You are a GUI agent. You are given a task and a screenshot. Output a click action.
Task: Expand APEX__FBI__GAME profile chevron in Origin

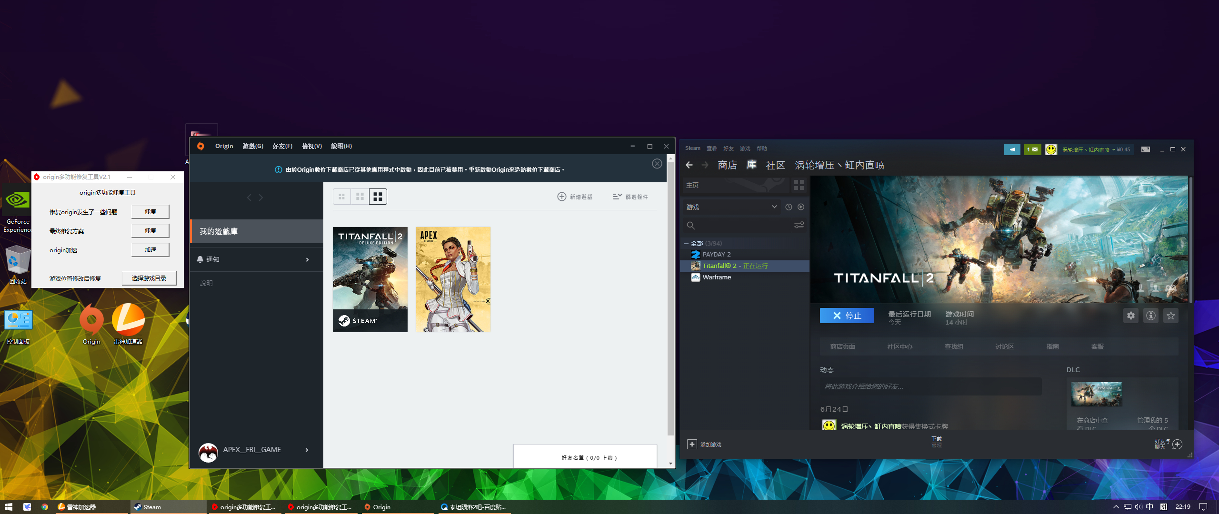coord(307,450)
